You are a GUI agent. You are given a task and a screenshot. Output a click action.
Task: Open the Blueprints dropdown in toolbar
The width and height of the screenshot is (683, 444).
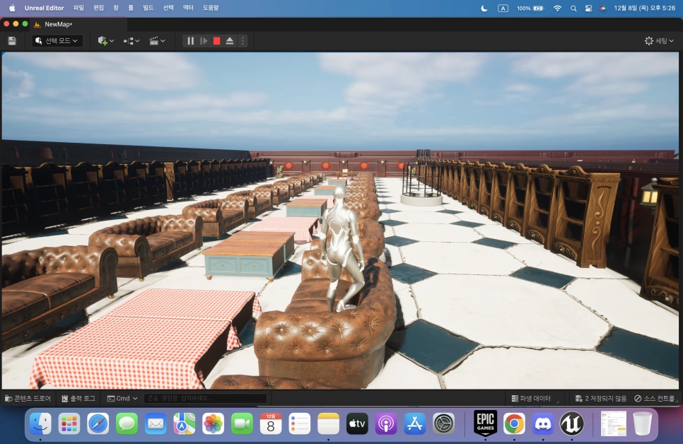click(x=131, y=40)
